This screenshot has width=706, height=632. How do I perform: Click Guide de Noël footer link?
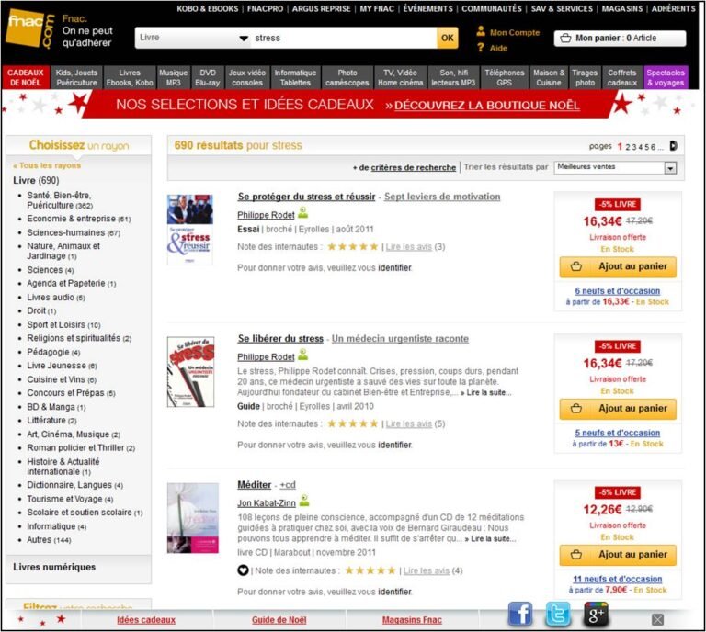point(279,620)
